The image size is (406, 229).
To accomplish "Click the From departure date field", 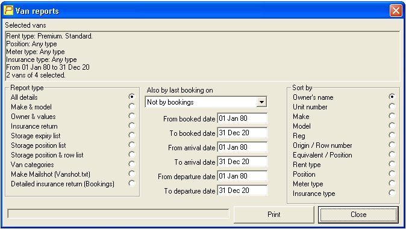I will pos(242,176).
